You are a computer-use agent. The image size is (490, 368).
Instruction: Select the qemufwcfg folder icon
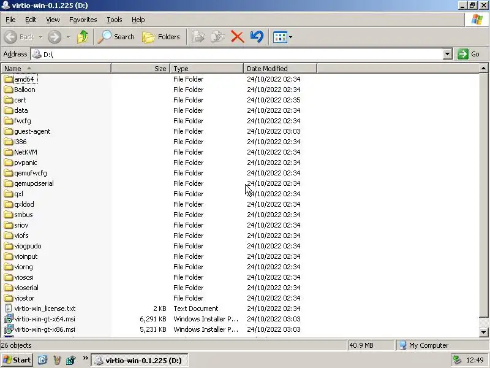(x=9, y=173)
